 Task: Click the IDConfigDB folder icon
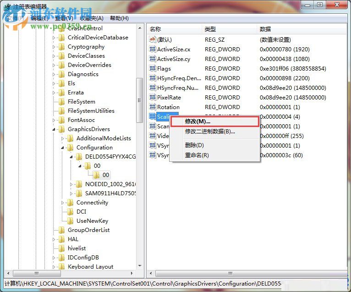(62, 258)
